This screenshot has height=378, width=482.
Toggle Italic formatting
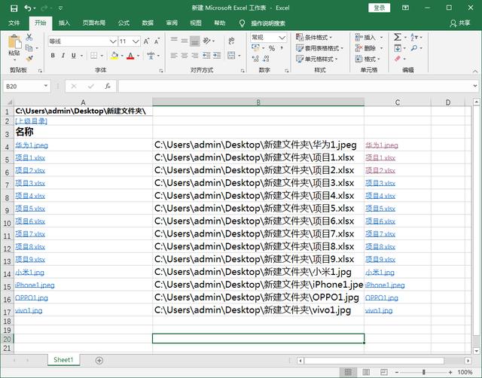(x=63, y=56)
